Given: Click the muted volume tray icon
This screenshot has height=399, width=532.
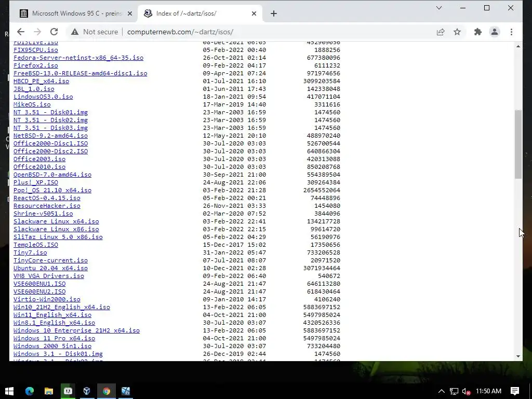Looking at the screenshot, I should point(466,392).
